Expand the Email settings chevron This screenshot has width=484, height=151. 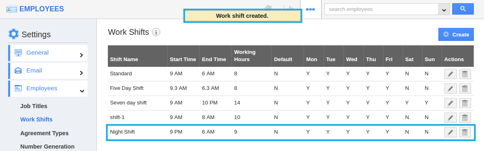coord(81,73)
